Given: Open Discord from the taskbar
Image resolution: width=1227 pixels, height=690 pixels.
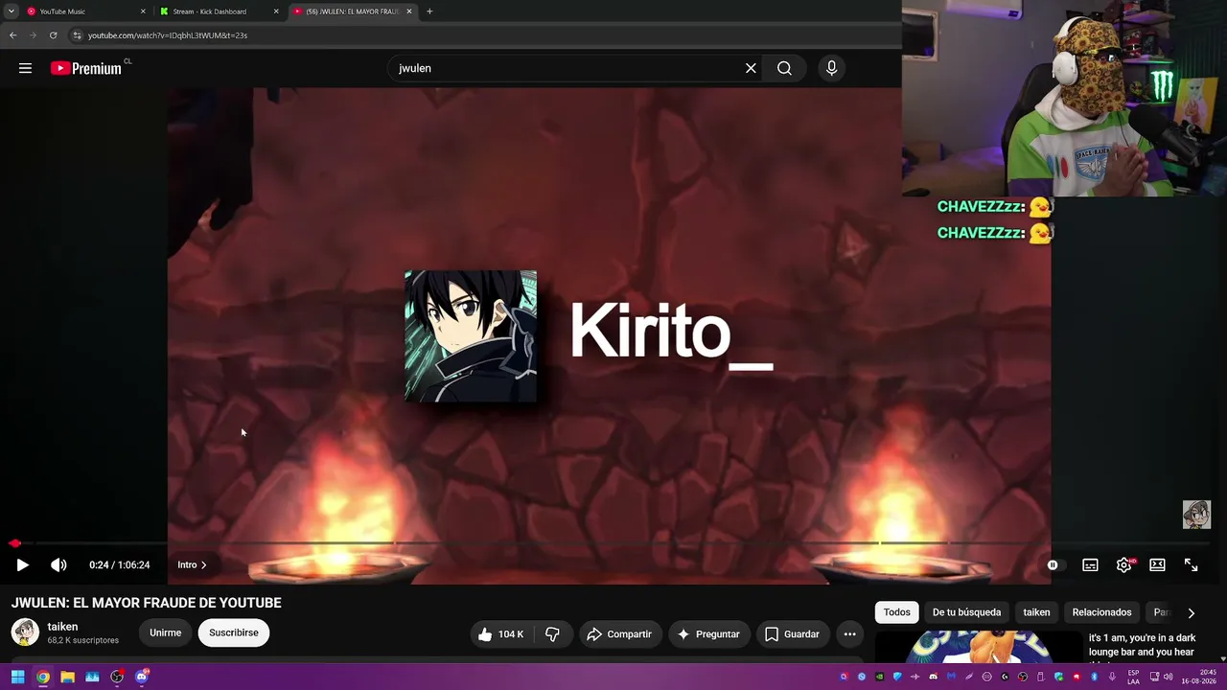Looking at the screenshot, I should 142,677.
